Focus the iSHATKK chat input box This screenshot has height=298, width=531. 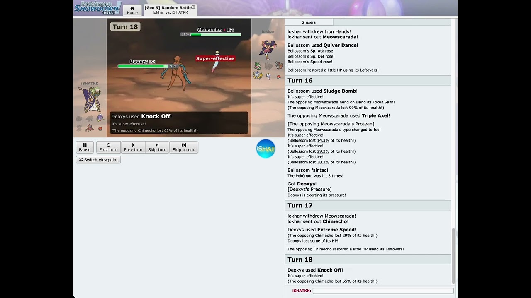(383, 291)
